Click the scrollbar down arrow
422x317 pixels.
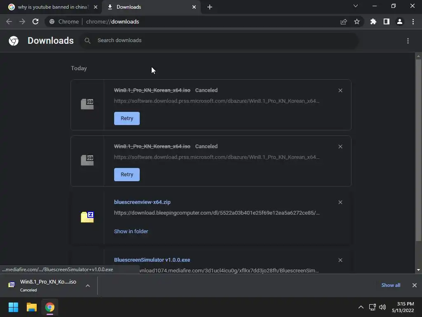(x=418, y=270)
